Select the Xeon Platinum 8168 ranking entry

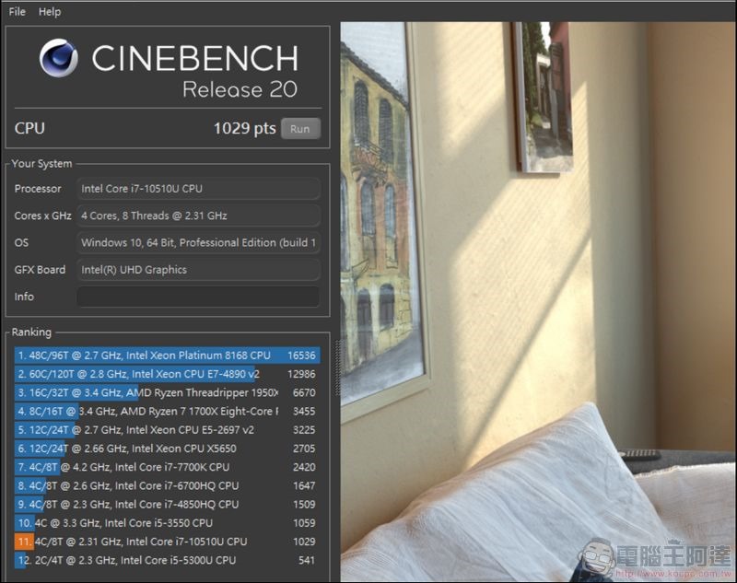pos(168,356)
